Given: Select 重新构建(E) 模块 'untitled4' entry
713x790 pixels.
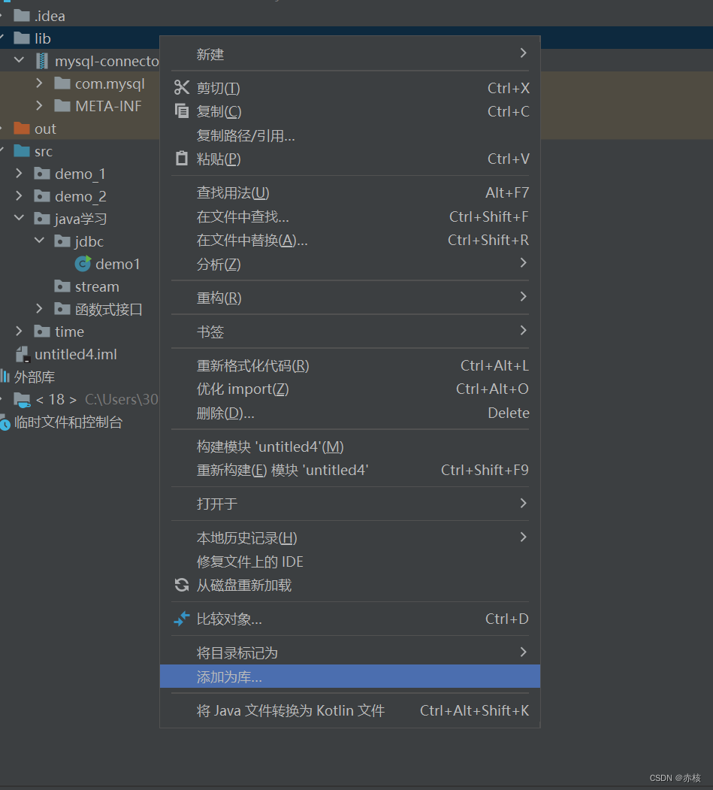Looking at the screenshot, I should click(x=350, y=470).
